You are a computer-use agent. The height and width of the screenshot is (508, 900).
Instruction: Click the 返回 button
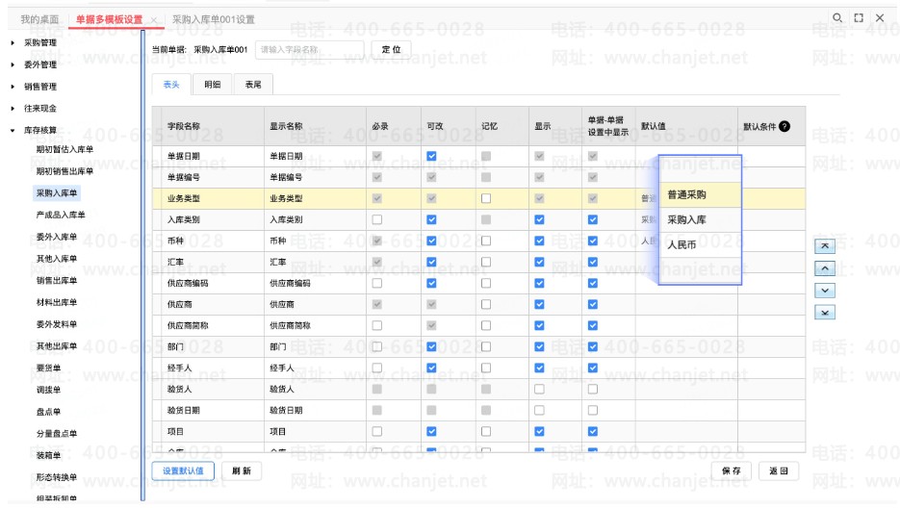779,470
